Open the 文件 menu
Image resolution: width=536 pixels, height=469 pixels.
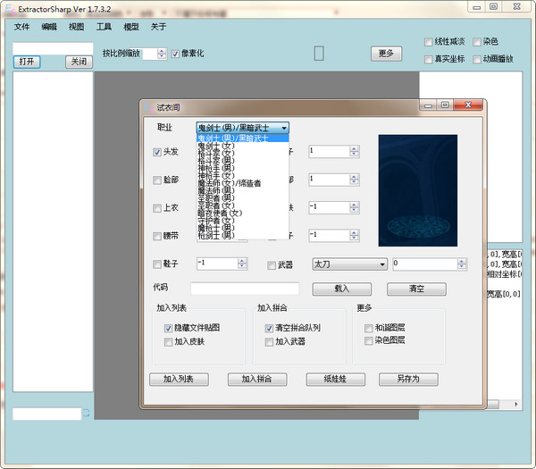(21, 27)
